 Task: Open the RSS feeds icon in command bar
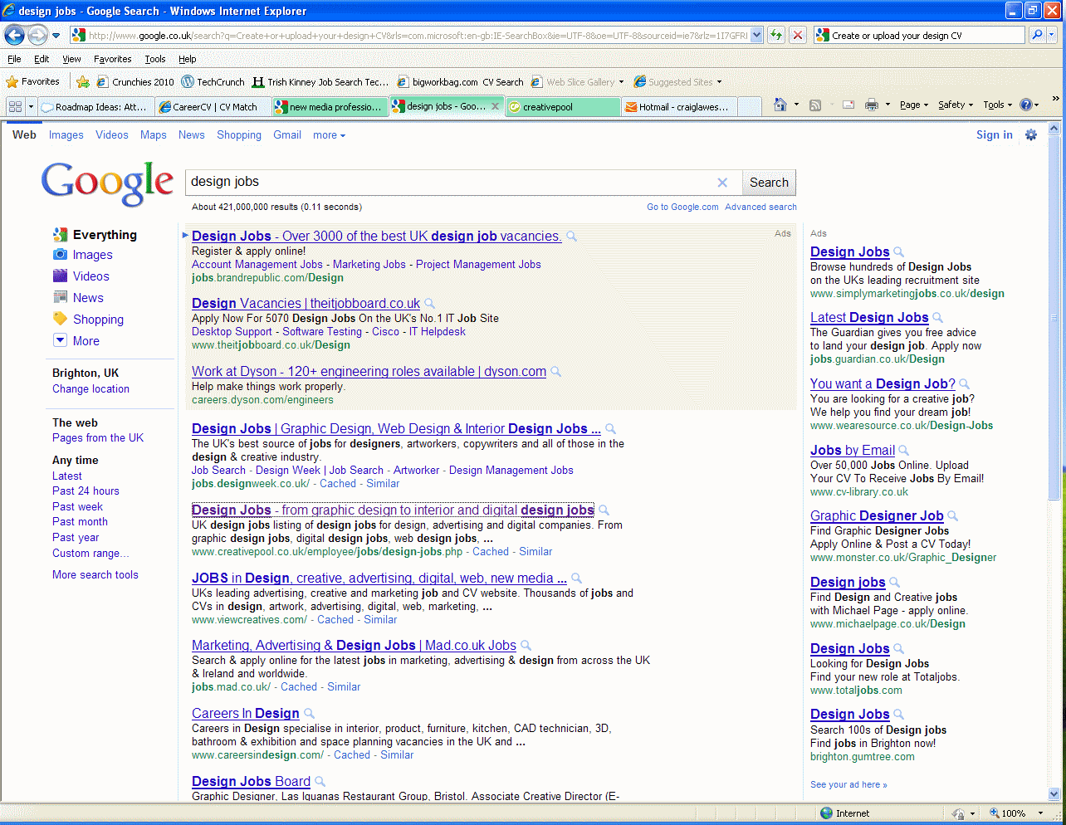pos(815,105)
